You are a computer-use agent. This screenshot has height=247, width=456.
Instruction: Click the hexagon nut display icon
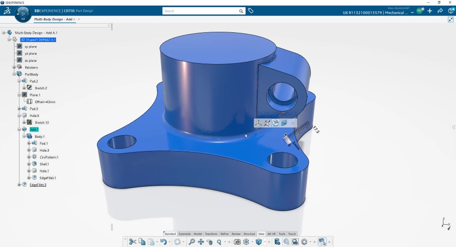coord(304,242)
